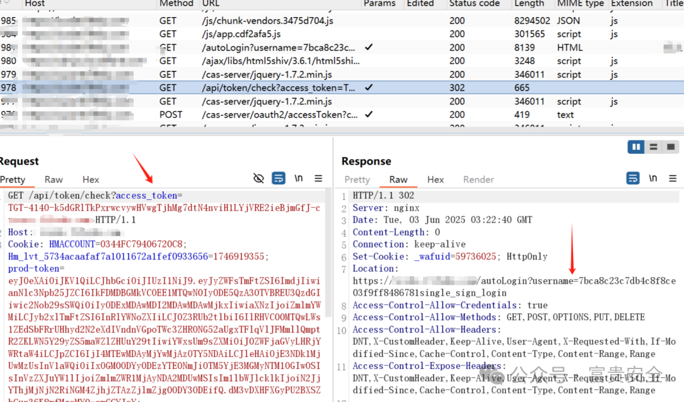
Task: Click Server: nginx header line
Action: (x=386, y=208)
